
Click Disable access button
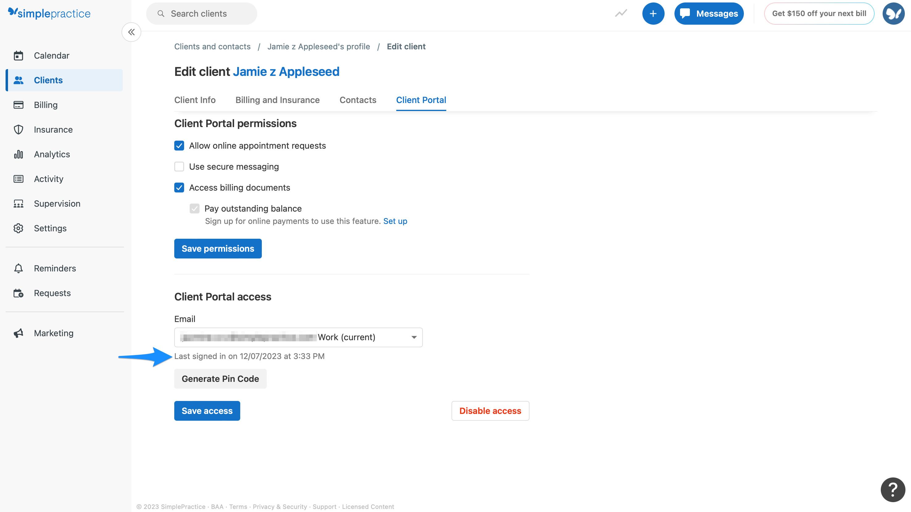coord(490,411)
